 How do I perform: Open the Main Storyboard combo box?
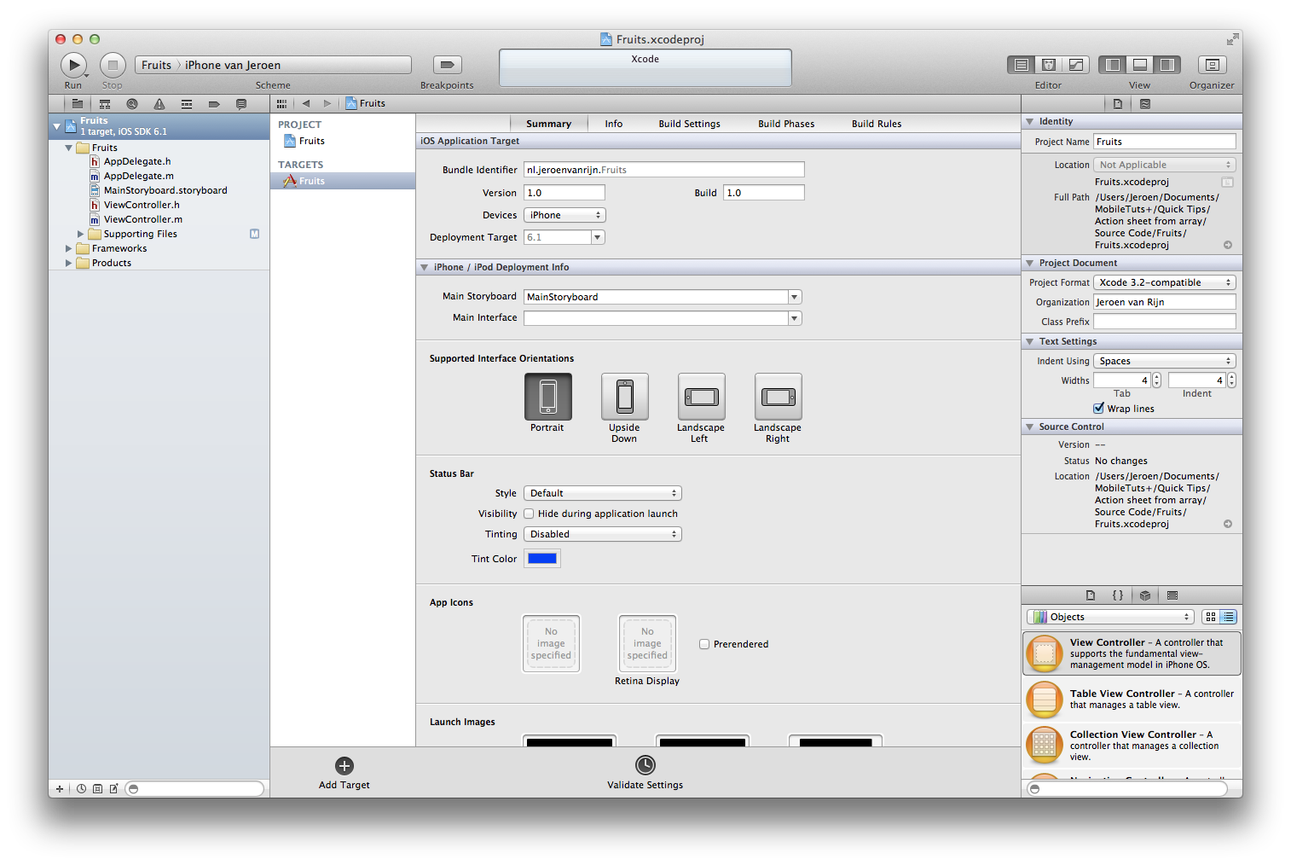(795, 297)
